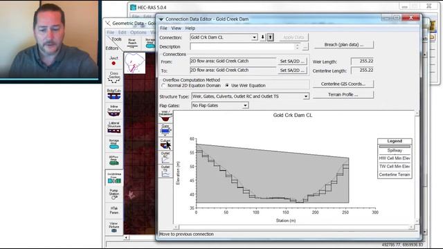Click the coordinates readout in status bar

tap(402, 245)
